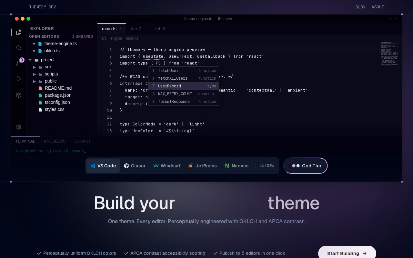Choose fetchAllUsers autocomplete suggestion

[184, 78]
